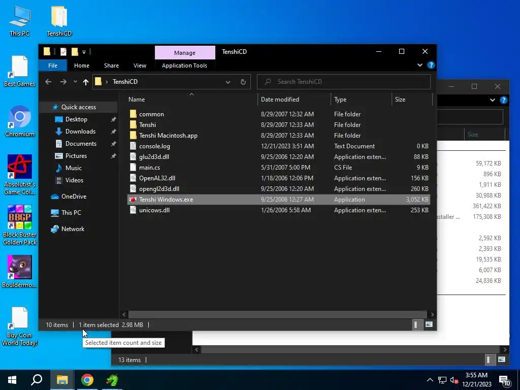Open the TenshiCD desktop folder icon

59,20
